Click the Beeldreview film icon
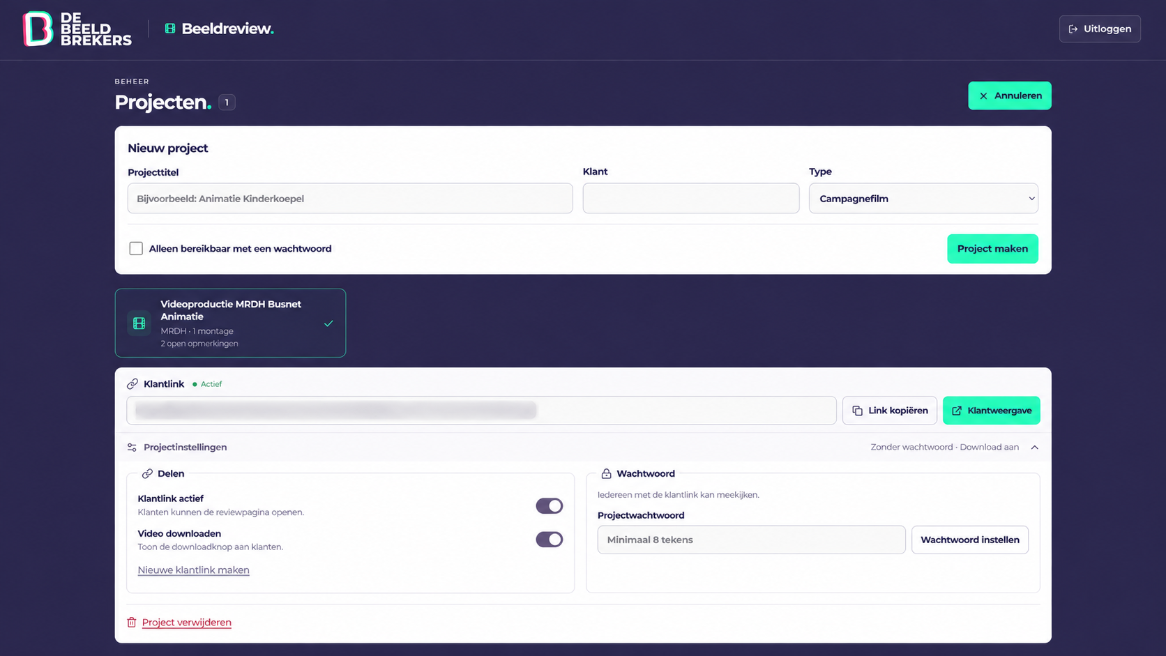 [170, 29]
